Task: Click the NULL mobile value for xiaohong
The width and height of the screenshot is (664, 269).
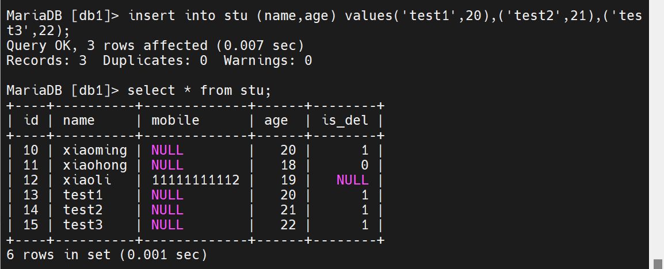Action: [x=167, y=165]
